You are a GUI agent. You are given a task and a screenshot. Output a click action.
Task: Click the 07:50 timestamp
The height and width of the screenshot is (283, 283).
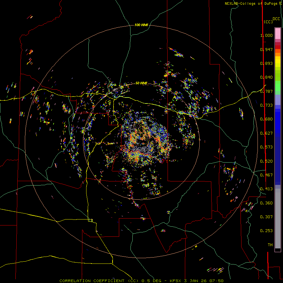(216, 281)
